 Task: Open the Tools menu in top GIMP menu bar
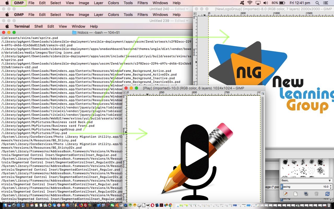[128, 3]
